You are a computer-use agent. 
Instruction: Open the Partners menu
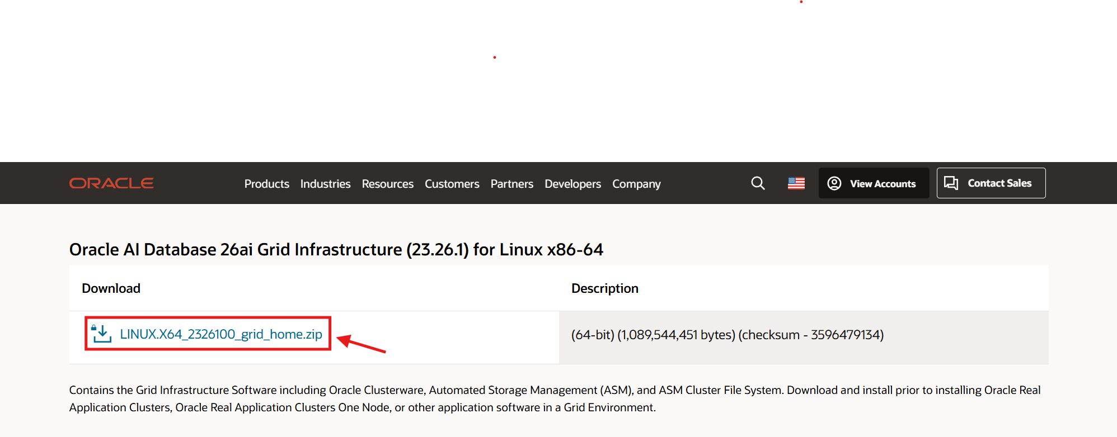coord(511,184)
